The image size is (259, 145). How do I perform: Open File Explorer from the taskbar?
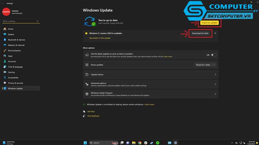tap(134, 142)
